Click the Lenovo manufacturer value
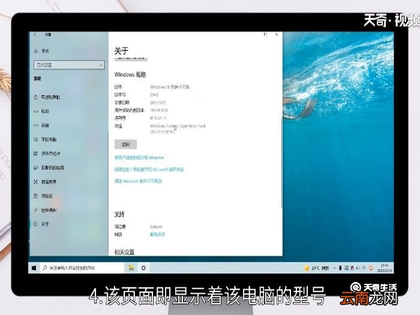 (156, 227)
